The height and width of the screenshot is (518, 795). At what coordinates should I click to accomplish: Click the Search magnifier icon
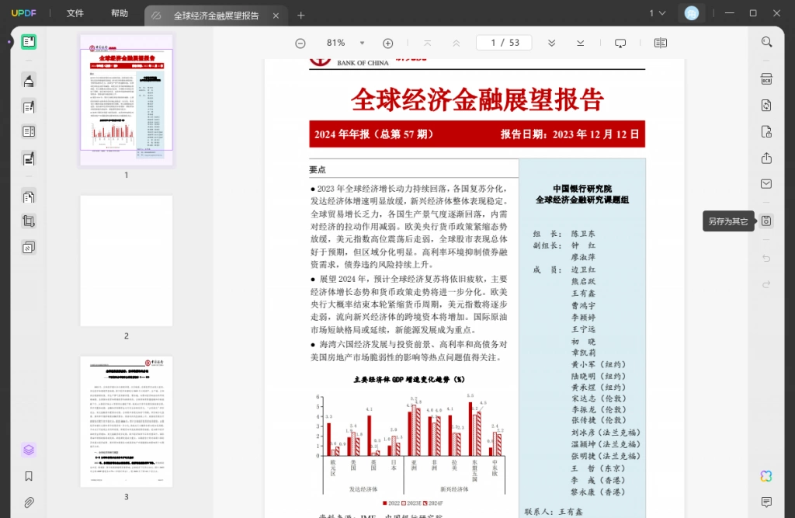click(766, 42)
